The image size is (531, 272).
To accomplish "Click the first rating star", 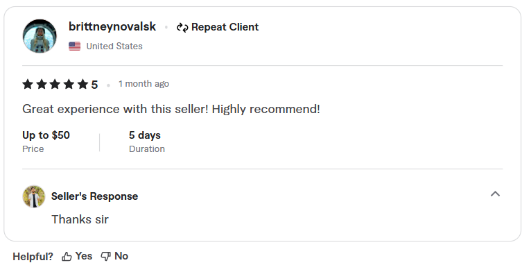I will (28, 84).
